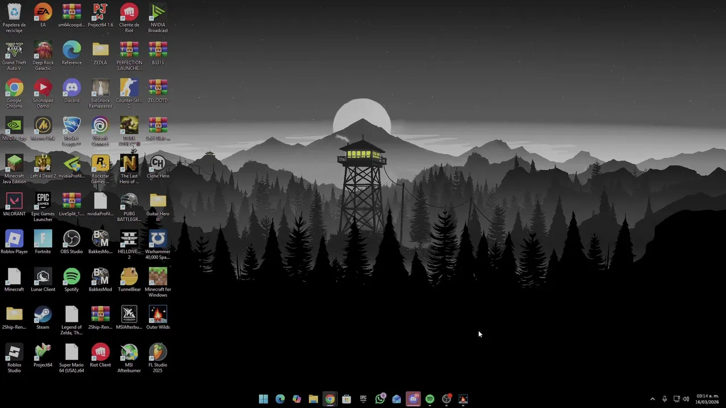Select the VALORANT desktop shortcut
The height and width of the screenshot is (408, 726).
pos(14,204)
